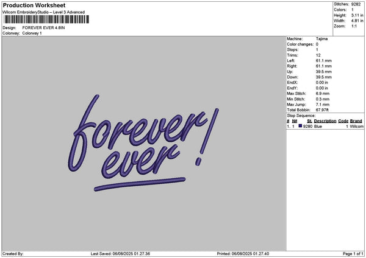366x258 pixels.
Task: Click the trims value "12"
Action: pyautogui.click(x=318, y=55)
